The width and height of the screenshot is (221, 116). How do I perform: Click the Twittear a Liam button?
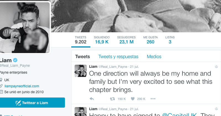(32, 103)
